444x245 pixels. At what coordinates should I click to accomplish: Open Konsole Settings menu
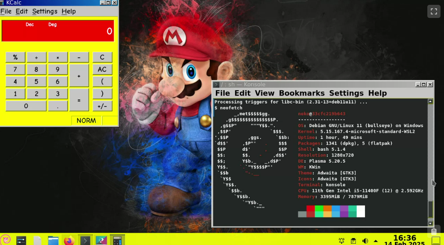click(346, 93)
